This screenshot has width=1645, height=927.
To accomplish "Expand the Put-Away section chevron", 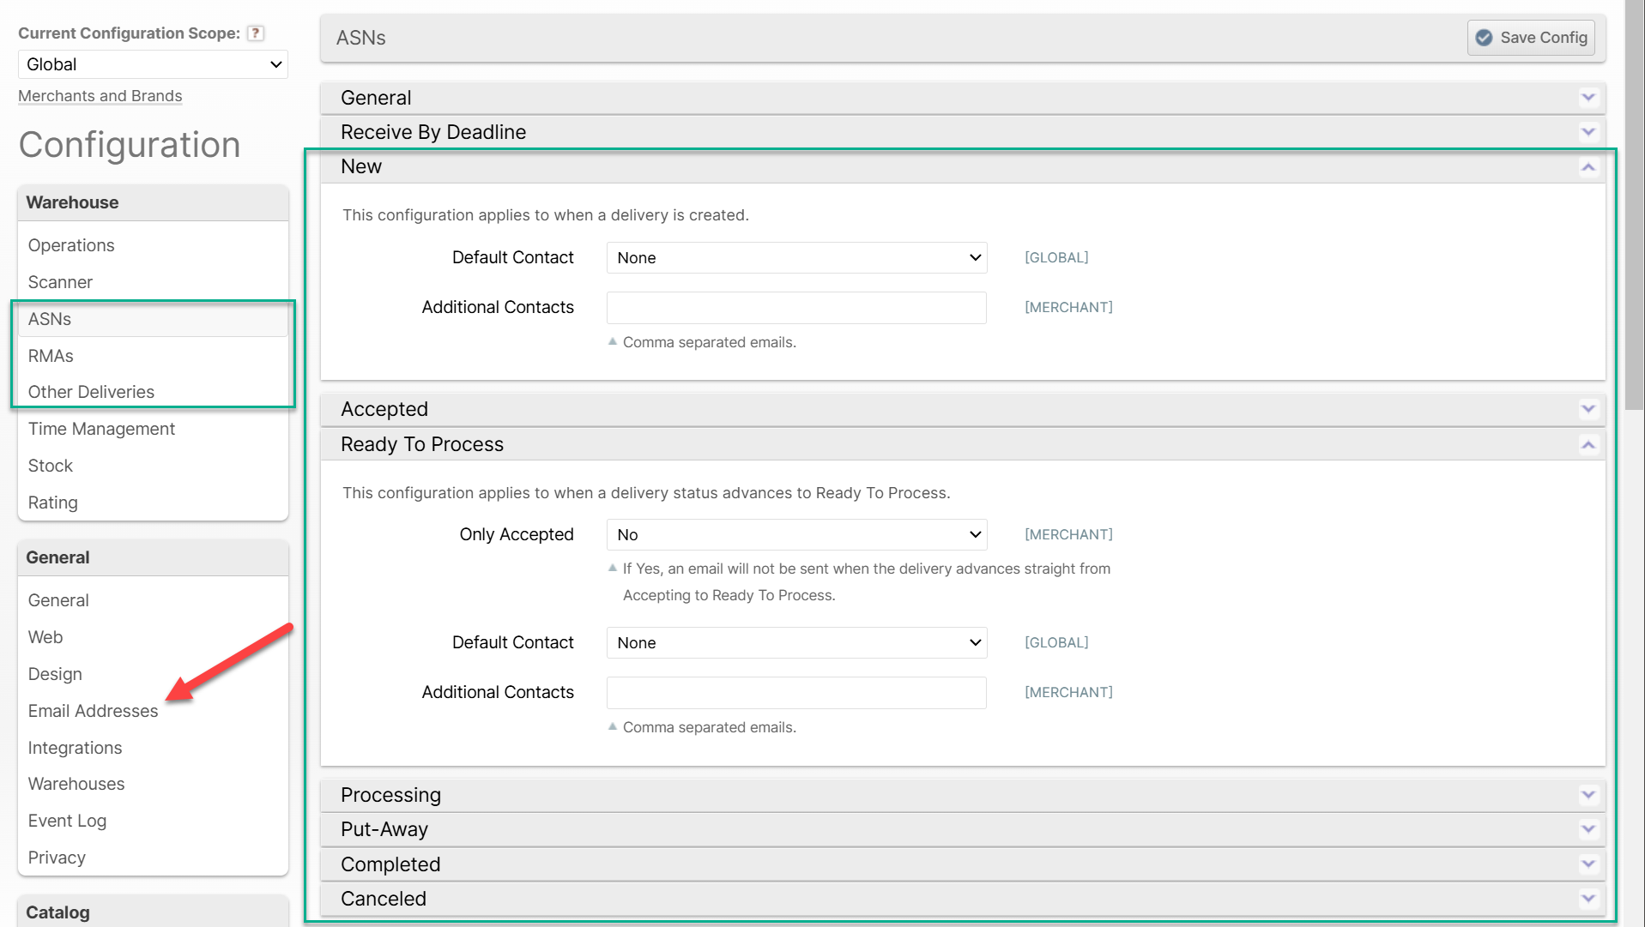I will 1588,829.
